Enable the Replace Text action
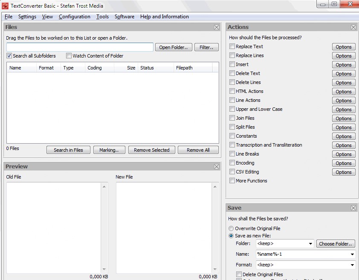Screen dimensions: 359x280 (232, 46)
